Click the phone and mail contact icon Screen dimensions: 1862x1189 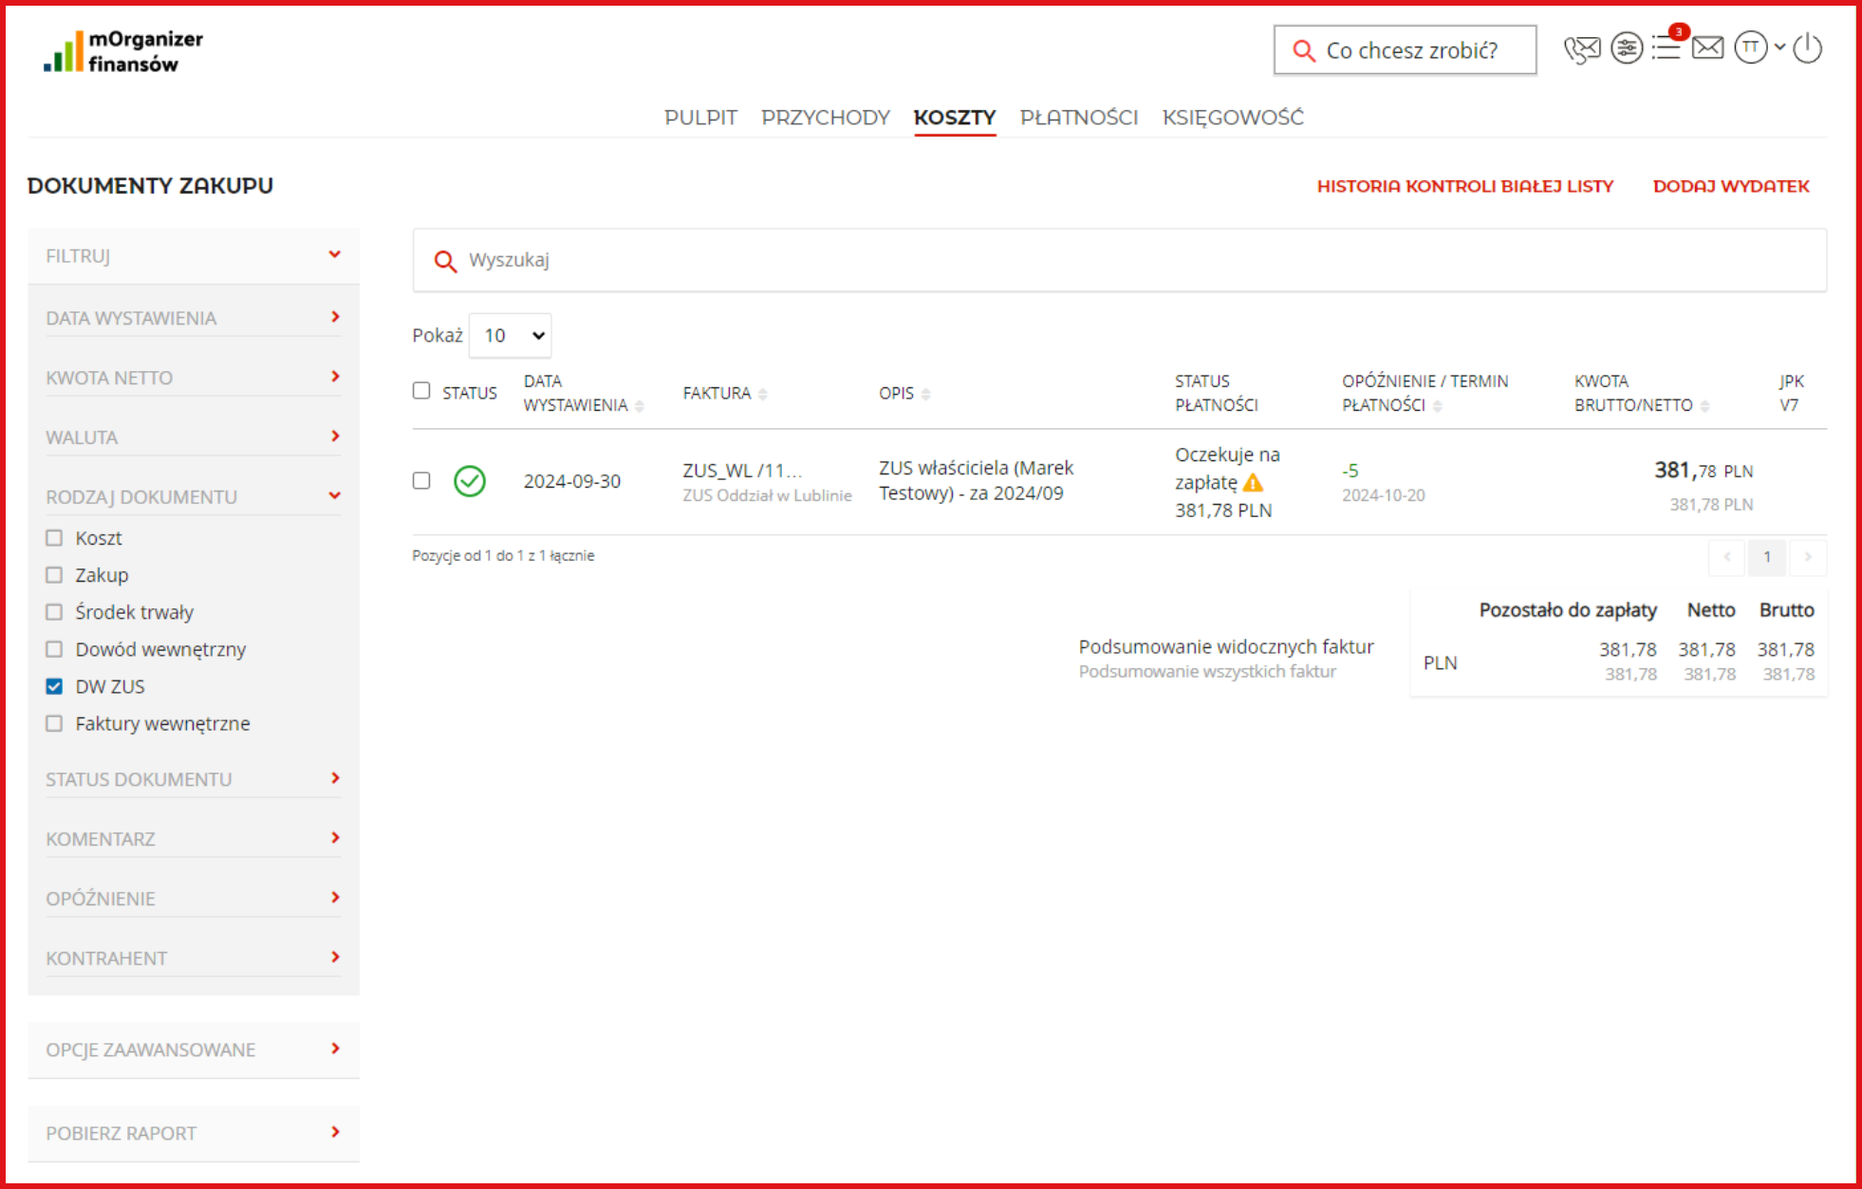[1581, 49]
